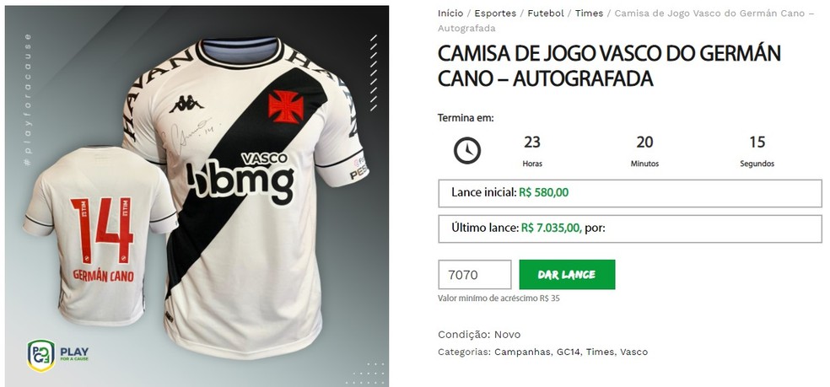830x387 pixels.
Task: Click the Lance inicial R$ 580,00 box
Action: (630, 193)
